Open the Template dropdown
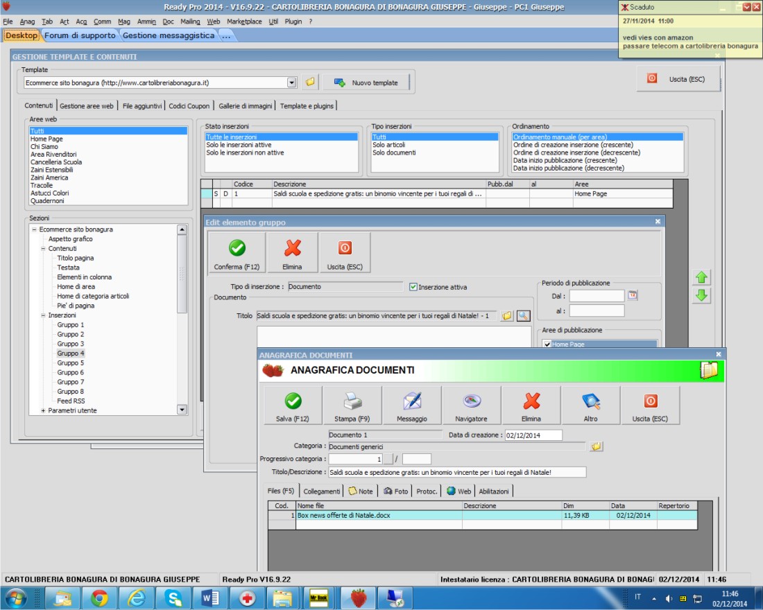Screen dimensions: 763x610 coord(291,82)
